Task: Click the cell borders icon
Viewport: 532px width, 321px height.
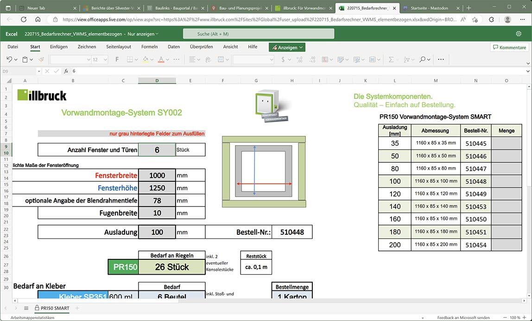Action: point(130,59)
